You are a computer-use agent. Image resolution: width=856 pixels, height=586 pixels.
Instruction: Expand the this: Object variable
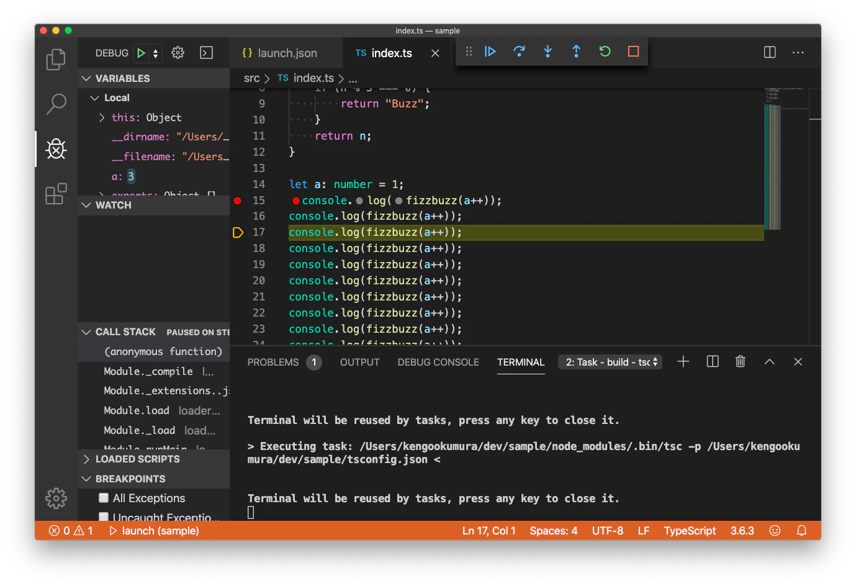point(101,117)
